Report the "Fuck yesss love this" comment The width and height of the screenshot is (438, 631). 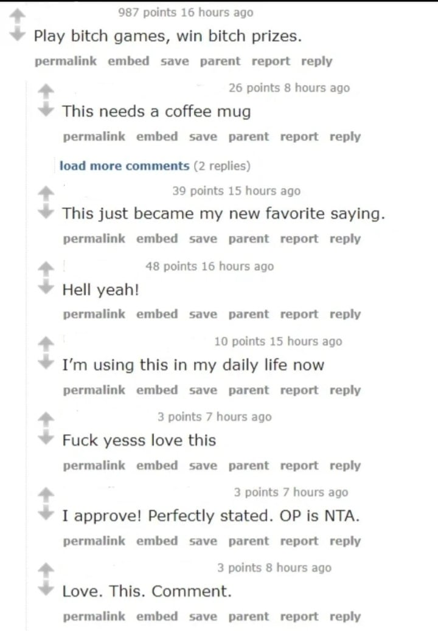click(299, 466)
